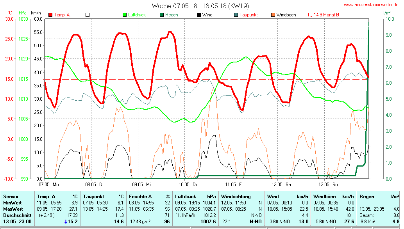The width and height of the screenshot is (404, 229).
Task: Click the red Temp. A. legend square
Action: coord(50,15)
